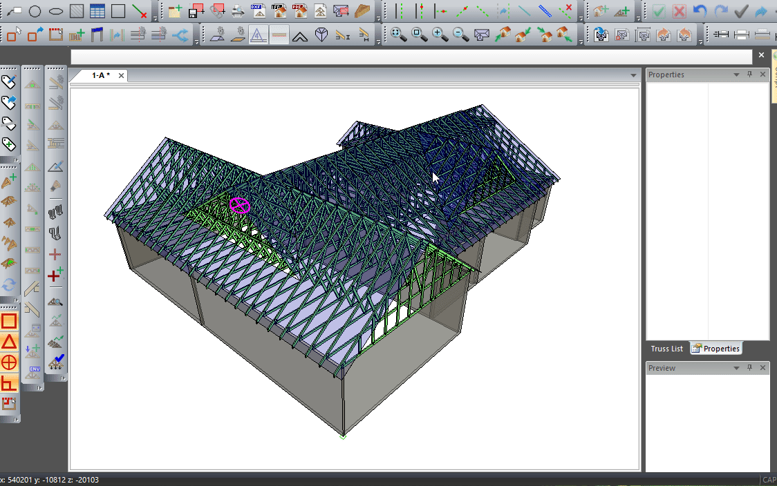Open the Properties panel dropdown menu

pyautogui.click(x=736, y=74)
